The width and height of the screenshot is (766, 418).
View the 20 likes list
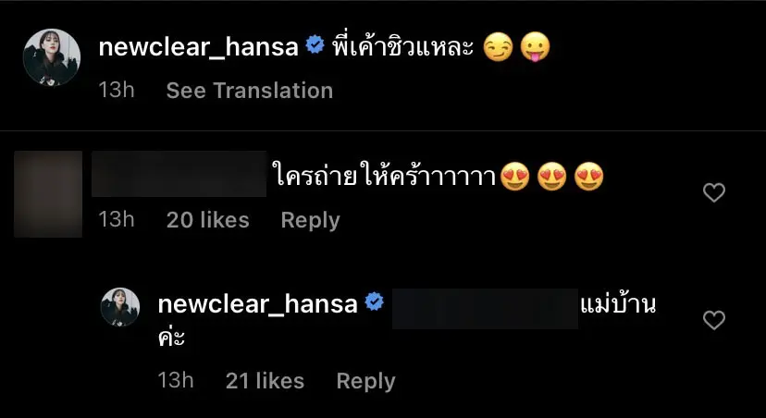tap(207, 220)
